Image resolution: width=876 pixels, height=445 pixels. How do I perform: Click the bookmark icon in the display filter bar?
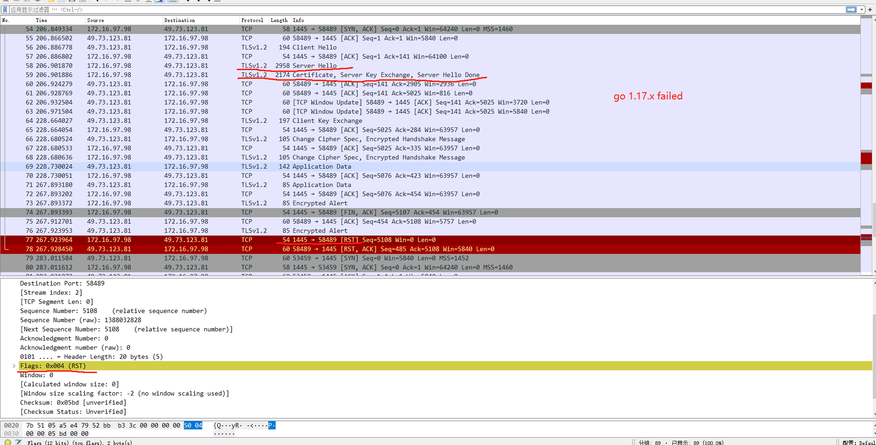6,9
